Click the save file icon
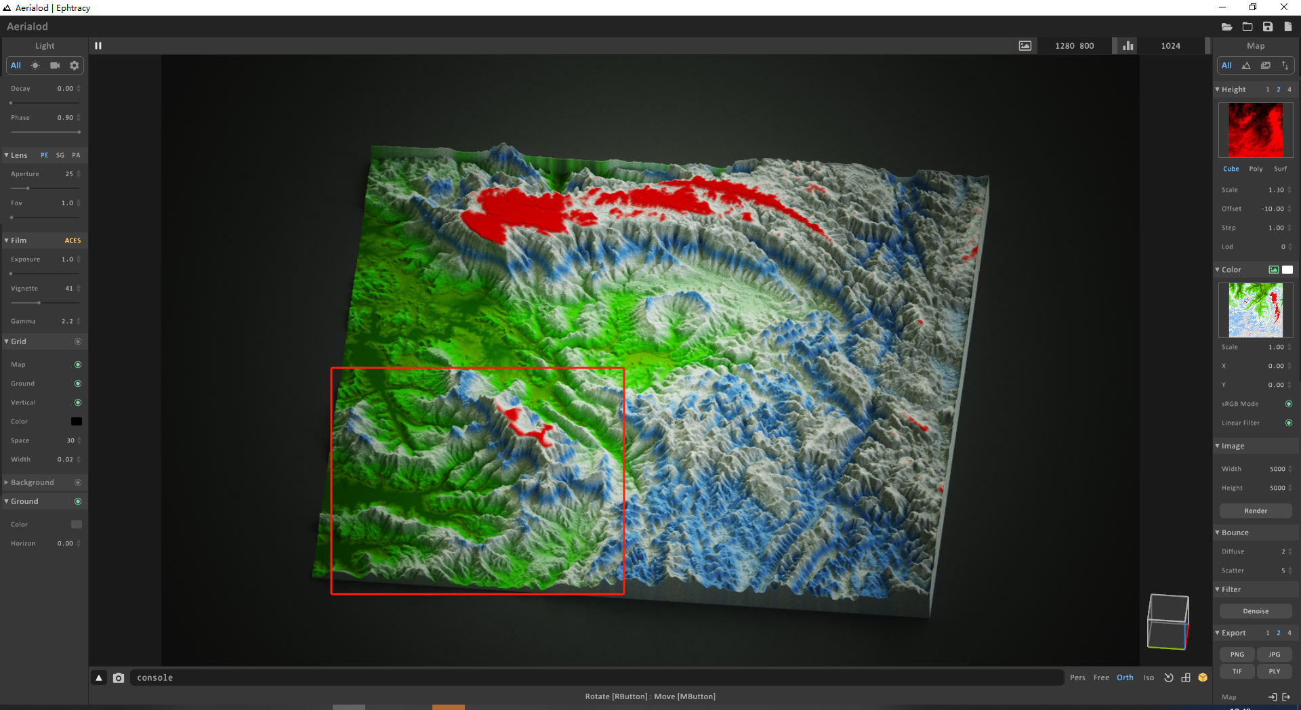 coord(1267,26)
